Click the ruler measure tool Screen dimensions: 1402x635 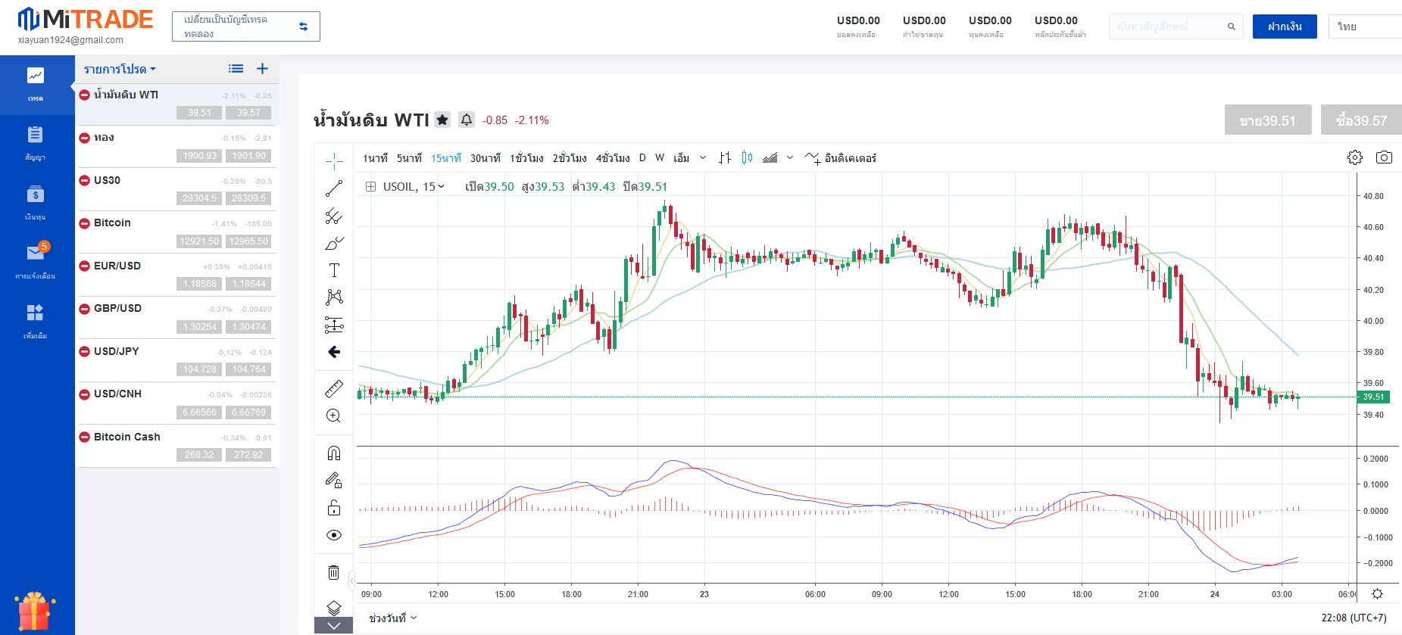coord(334,389)
